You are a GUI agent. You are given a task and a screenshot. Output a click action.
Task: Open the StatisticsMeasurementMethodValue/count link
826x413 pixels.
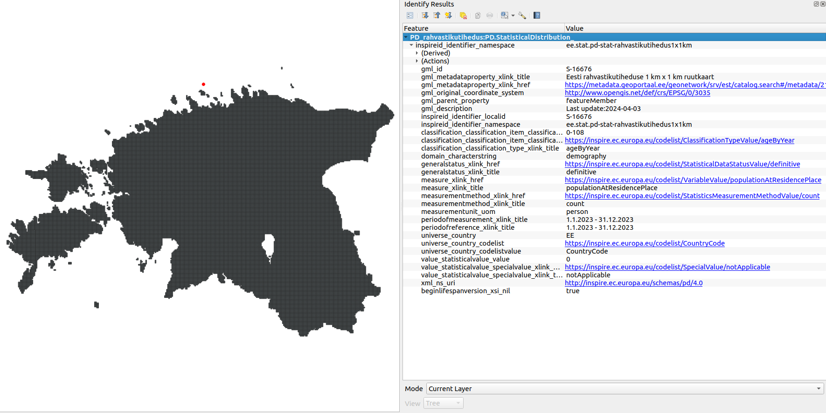click(x=692, y=196)
